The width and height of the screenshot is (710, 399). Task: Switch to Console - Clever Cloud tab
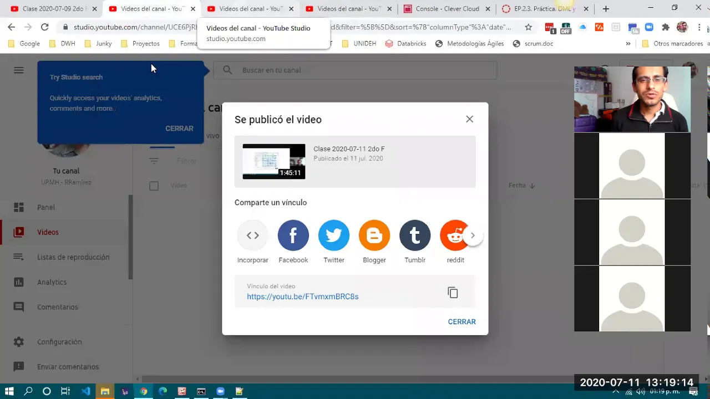[448, 9]
